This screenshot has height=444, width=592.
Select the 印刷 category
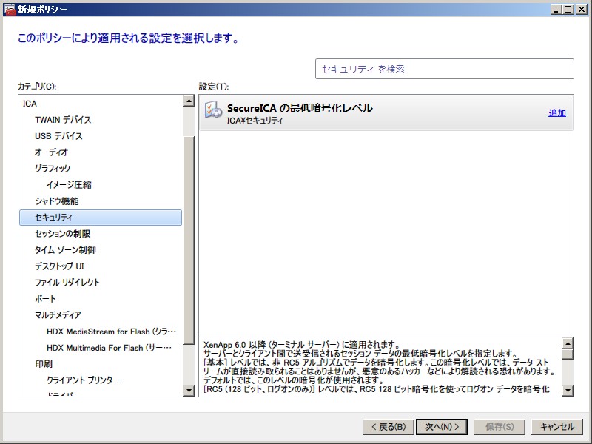(x=44, y=364)
